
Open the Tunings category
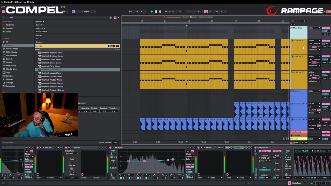click(9, 83)
